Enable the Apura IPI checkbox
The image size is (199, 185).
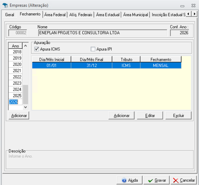pos(93,49)
